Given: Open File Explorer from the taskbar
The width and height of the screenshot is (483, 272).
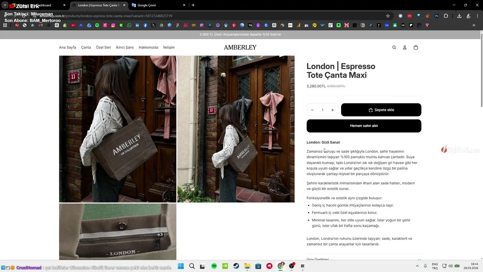Looking at the screenshot, I should tap(247, 266).
